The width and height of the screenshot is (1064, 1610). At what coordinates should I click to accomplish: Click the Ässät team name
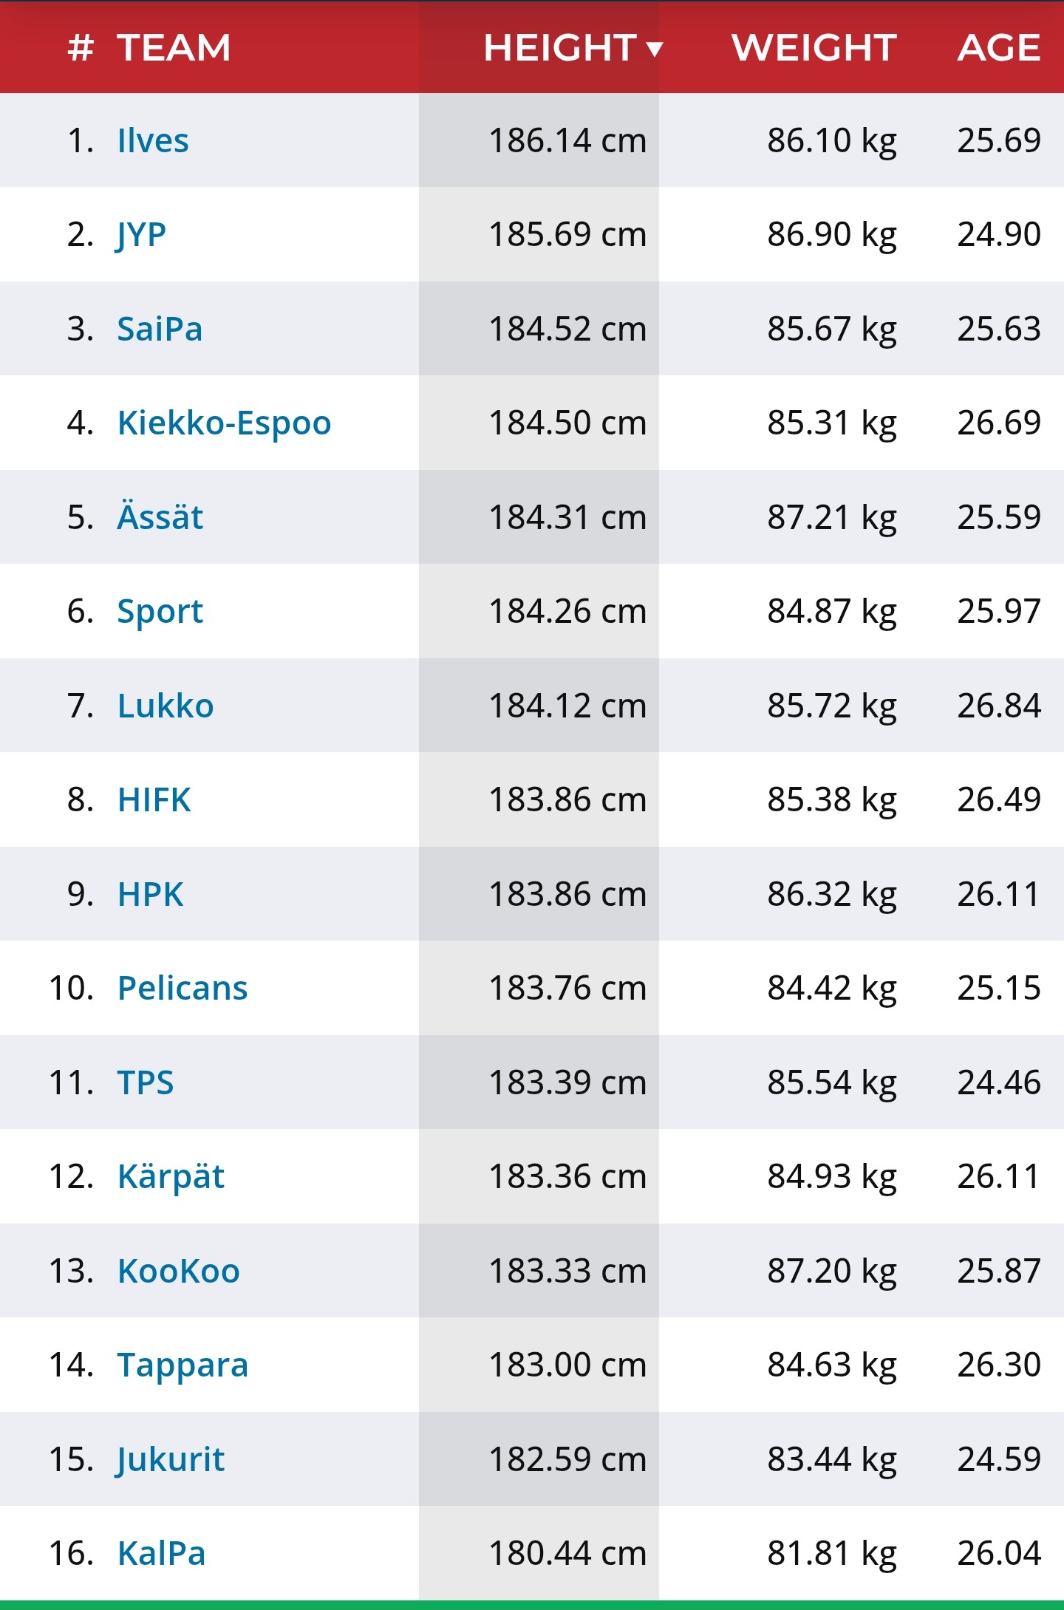[x=160, y=517]
